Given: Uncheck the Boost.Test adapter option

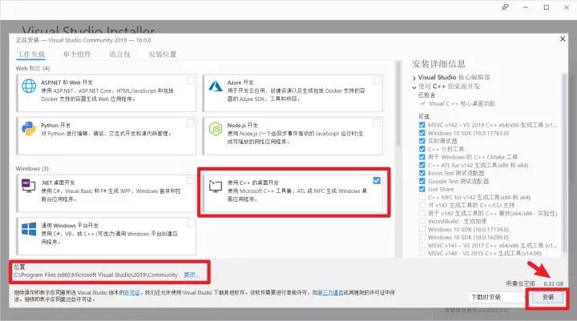Looking at the screenshot, I should click(x=422, y=173).
